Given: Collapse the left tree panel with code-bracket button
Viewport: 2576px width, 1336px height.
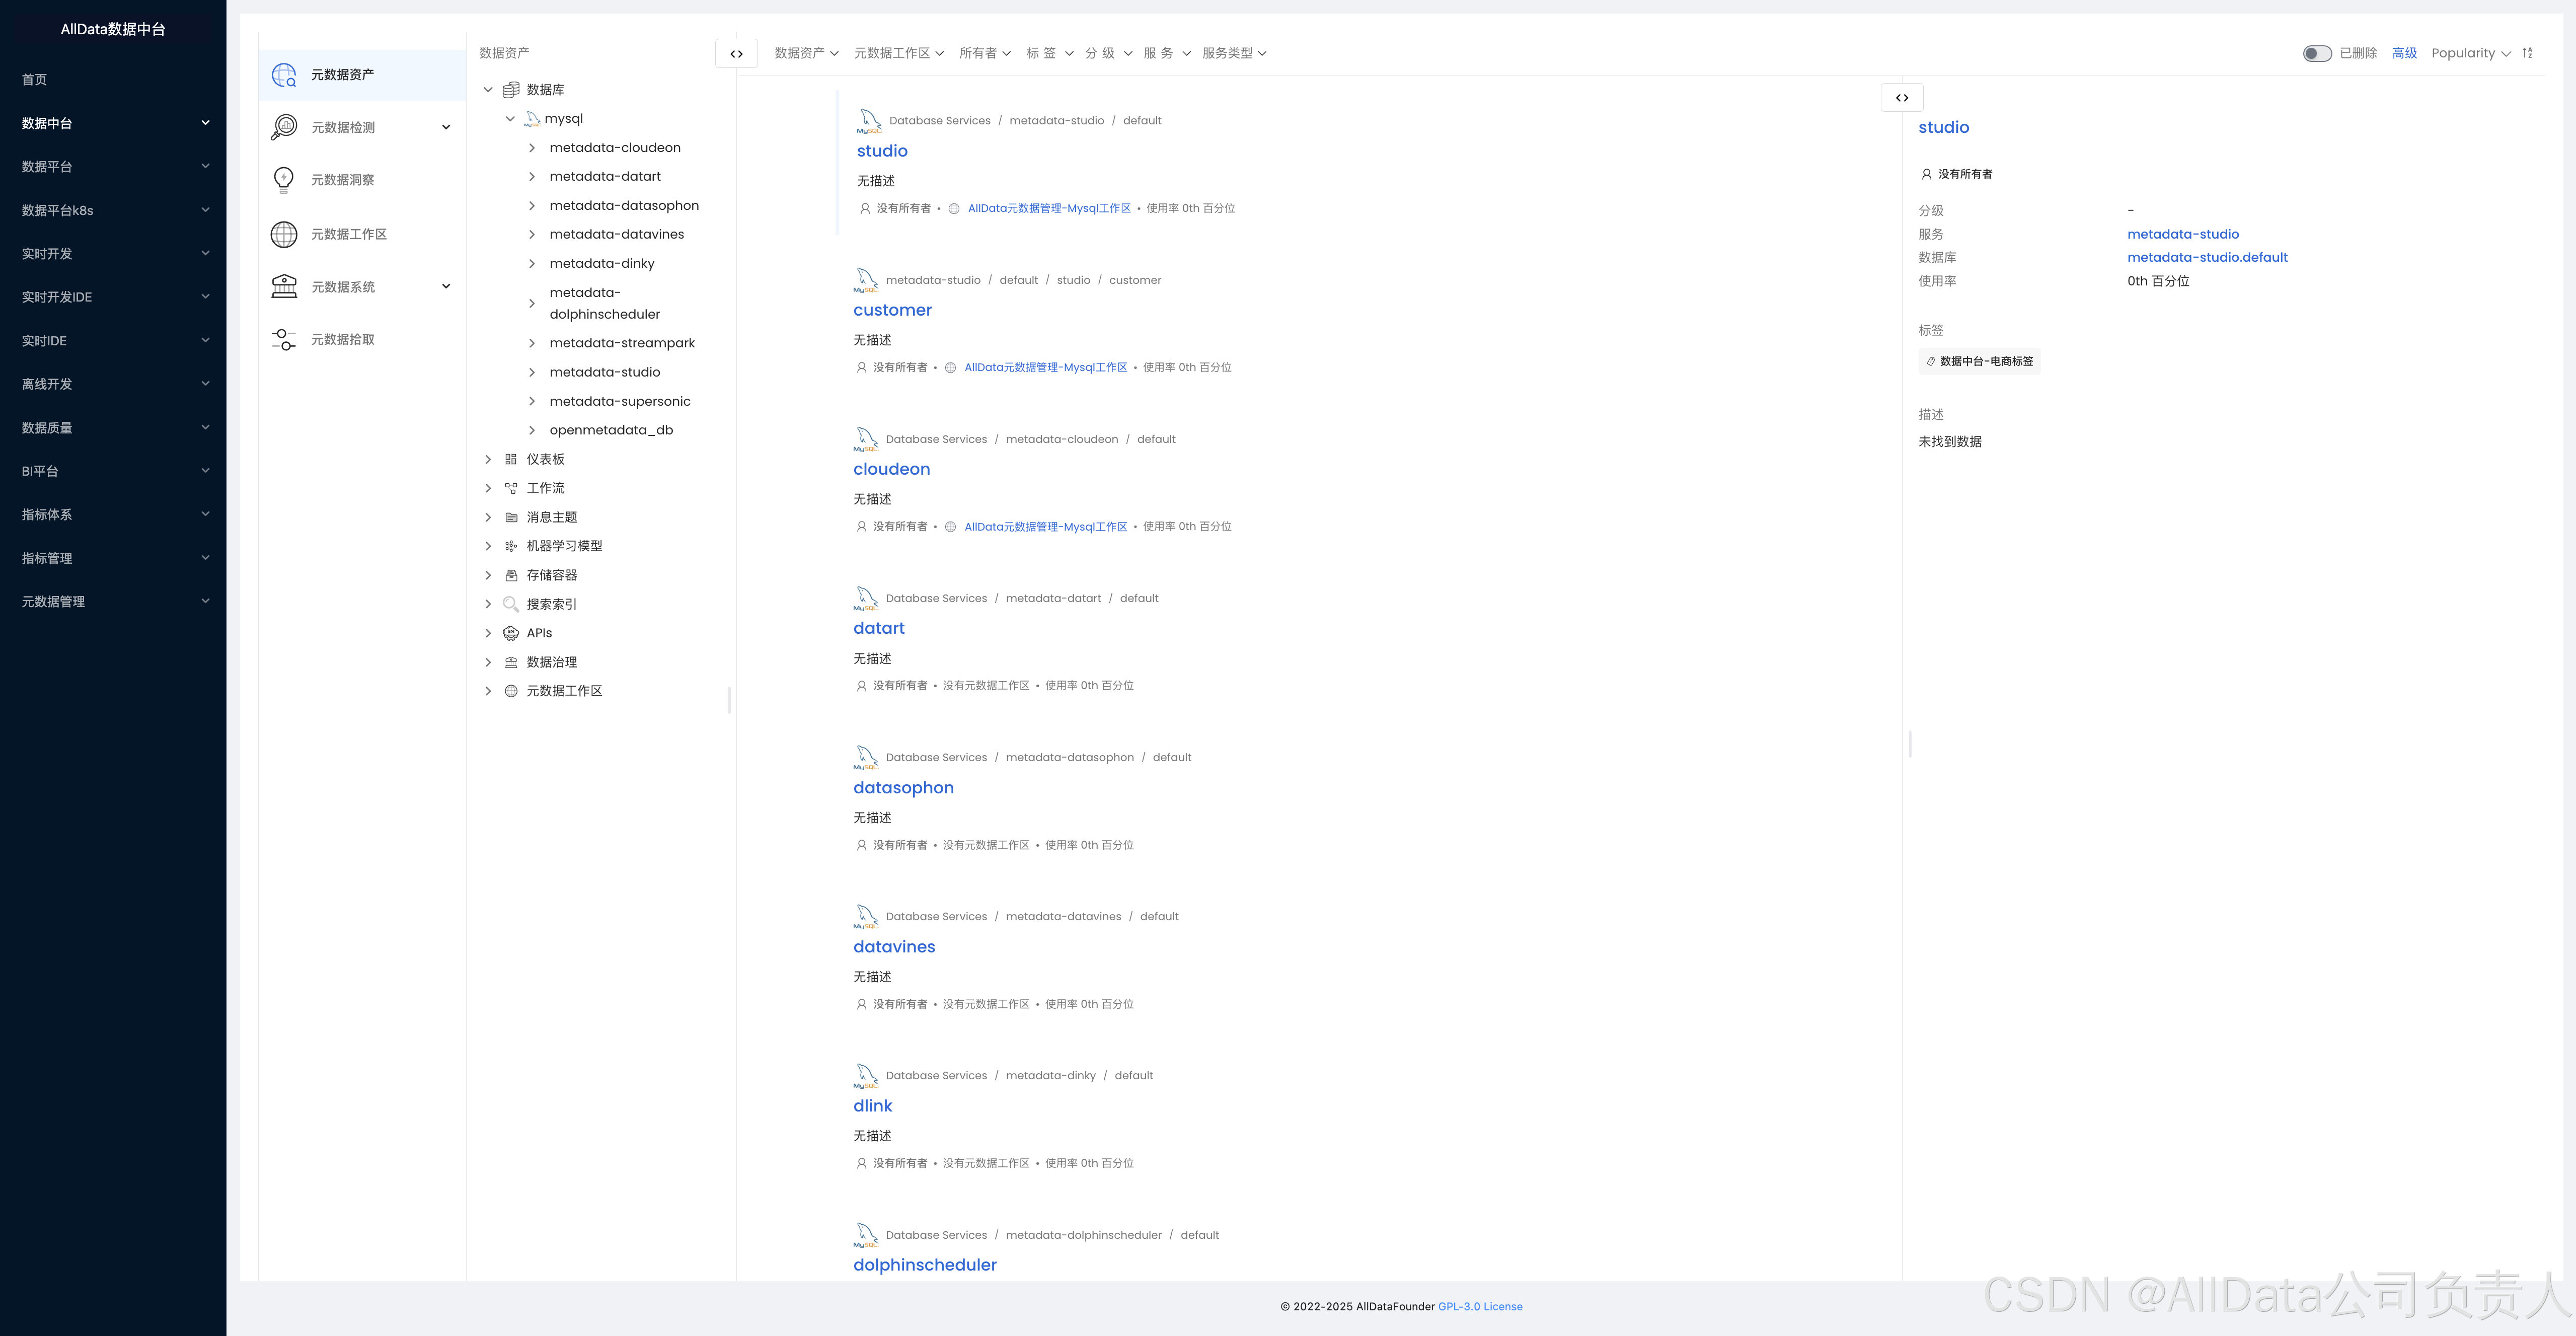Looking at the screenshot, I should [x=736, y=54].
